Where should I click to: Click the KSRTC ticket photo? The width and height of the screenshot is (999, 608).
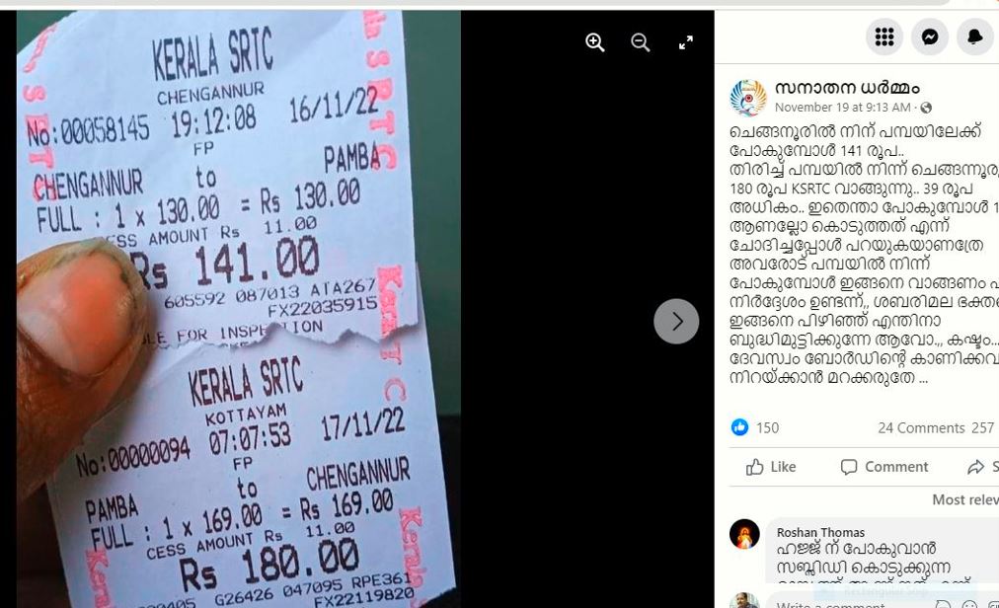[x=238, y=309]
